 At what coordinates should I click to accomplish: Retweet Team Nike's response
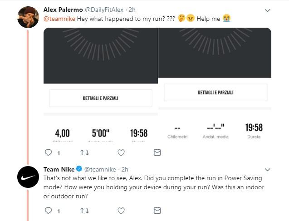click(84, 211)
